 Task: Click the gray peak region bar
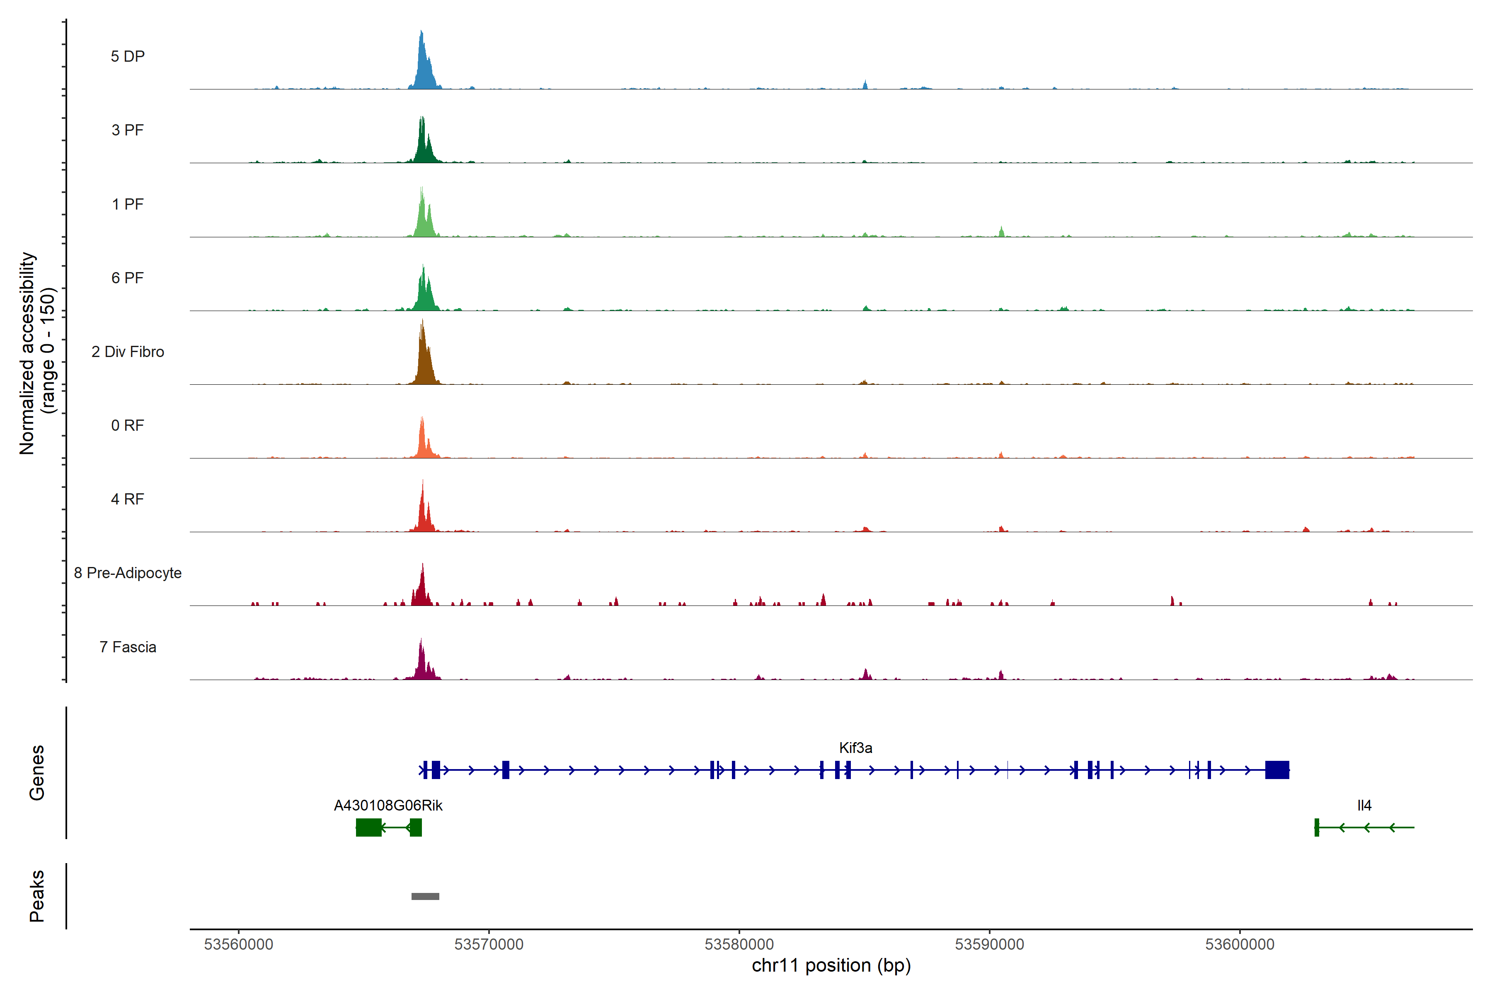(425, 896)
